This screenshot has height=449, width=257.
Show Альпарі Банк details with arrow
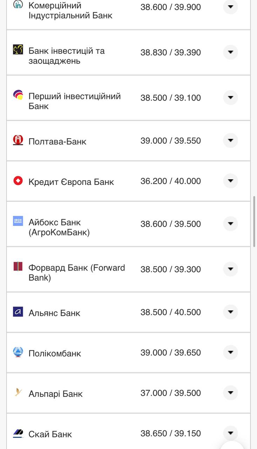point(230,393)
